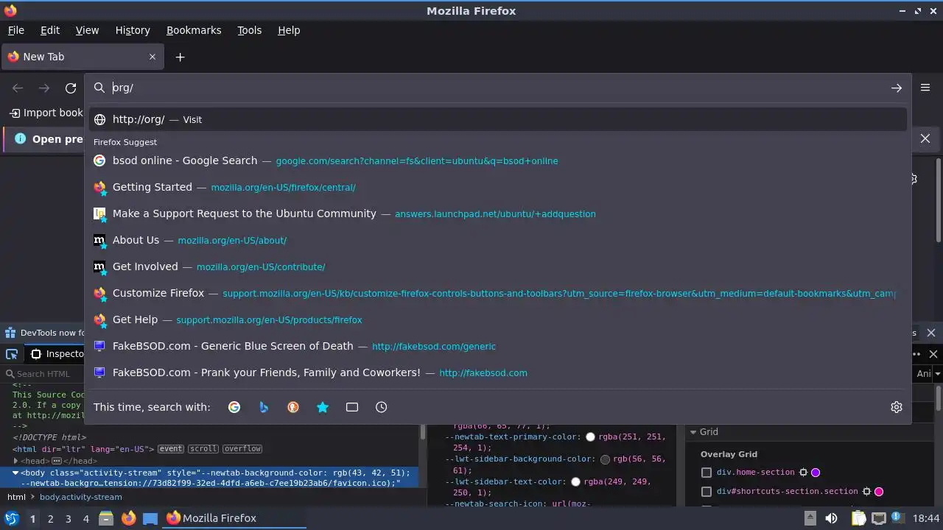Visit http://org/ suggestion

tap(498, 119)
